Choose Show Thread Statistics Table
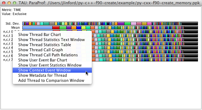202x110 pixels. click(44, 45)
